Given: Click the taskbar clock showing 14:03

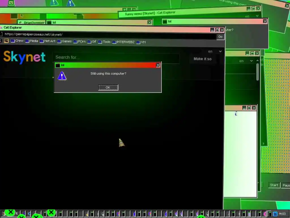Looking at the screenshot, I should point(282,214).
